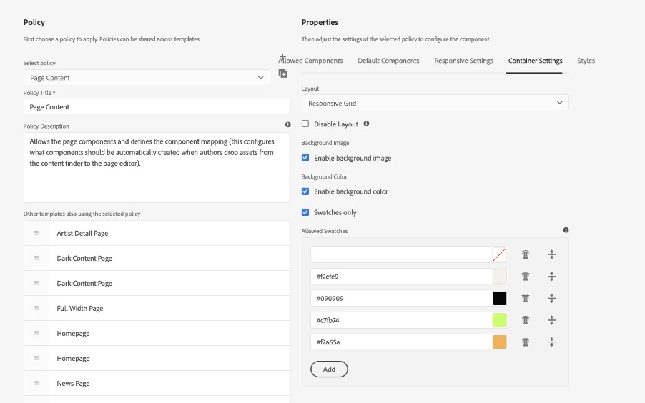Image resolution: width=645 pixels, height=403 pixels.
Task: Select the Artist Detail Page row
Action: click(157, 233)
